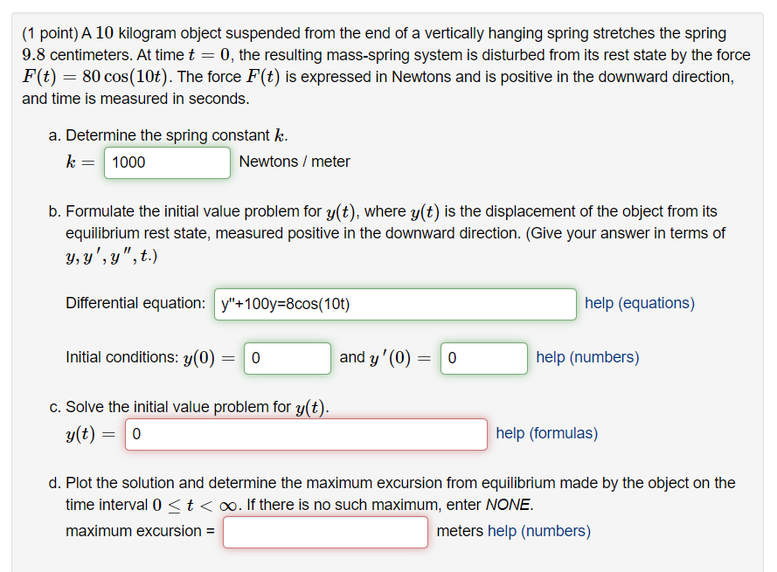Click the spring constant k input field
The image size is (777, 572).
tap(166, 162)
